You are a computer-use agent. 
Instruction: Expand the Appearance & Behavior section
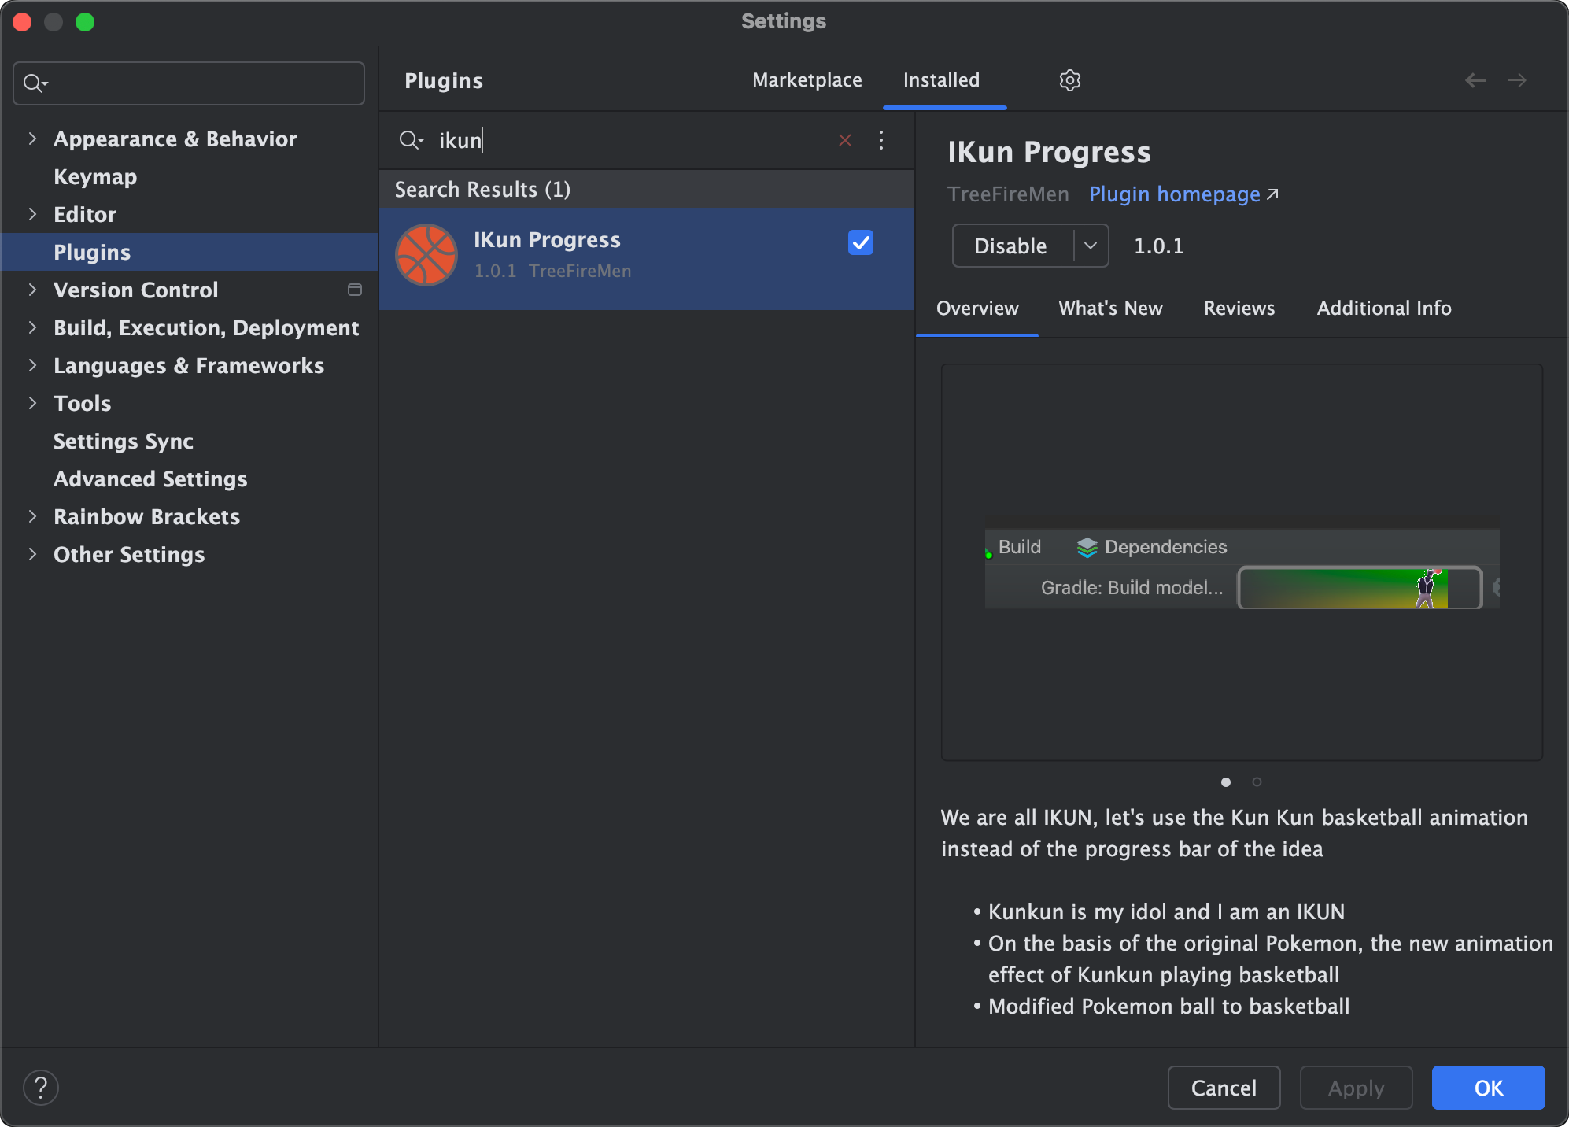click(x=32, y=139)
